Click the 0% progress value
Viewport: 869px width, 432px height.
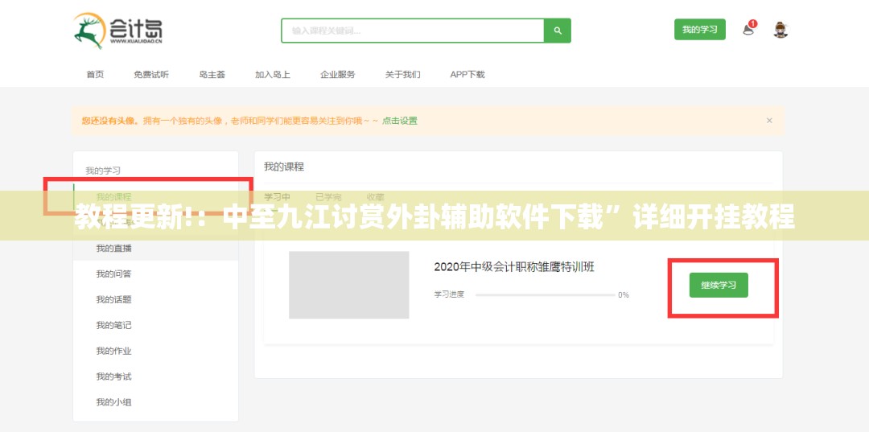[624, 294]
